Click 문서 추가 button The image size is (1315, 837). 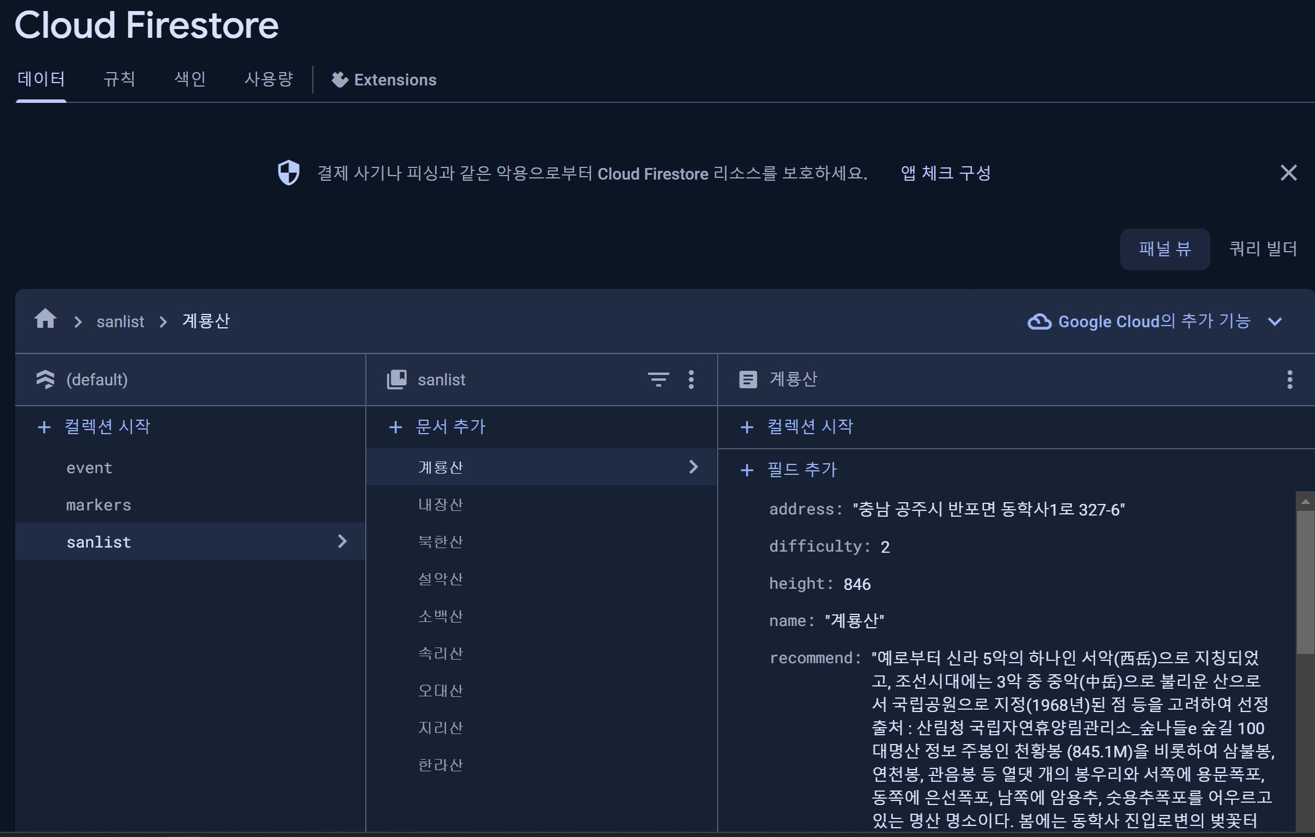[x=451, y=427]
